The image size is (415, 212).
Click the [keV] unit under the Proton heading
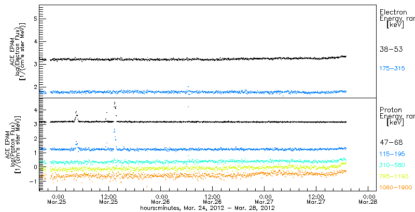[x=395, y=123]
